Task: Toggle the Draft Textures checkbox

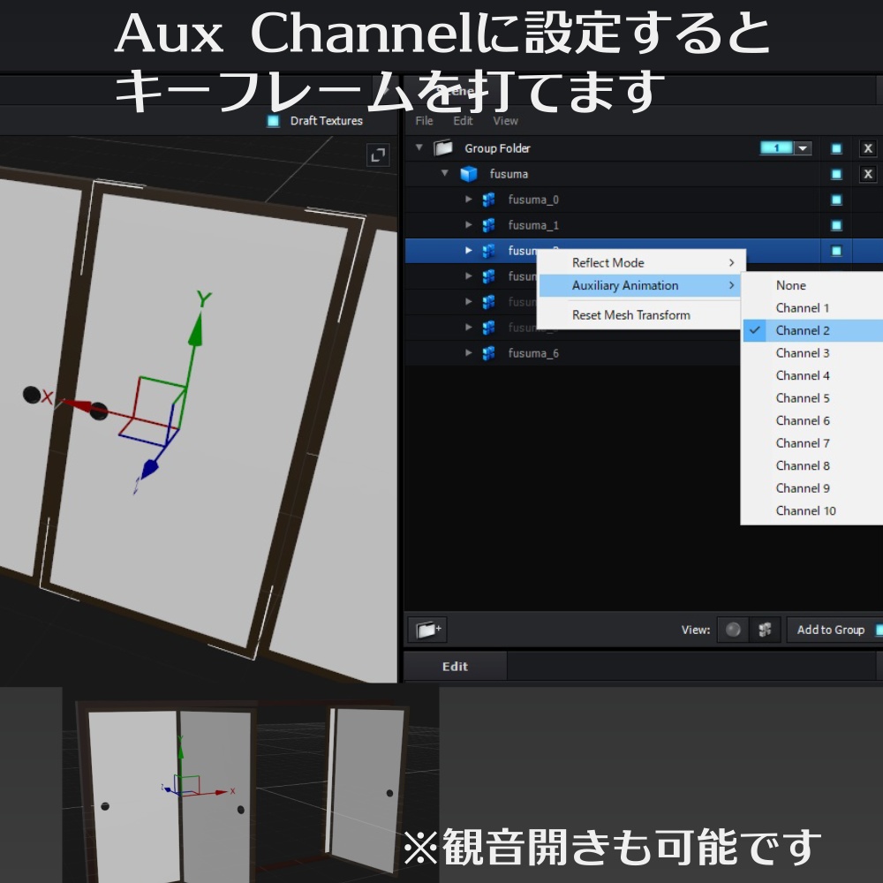Action: tap(273, 120)
